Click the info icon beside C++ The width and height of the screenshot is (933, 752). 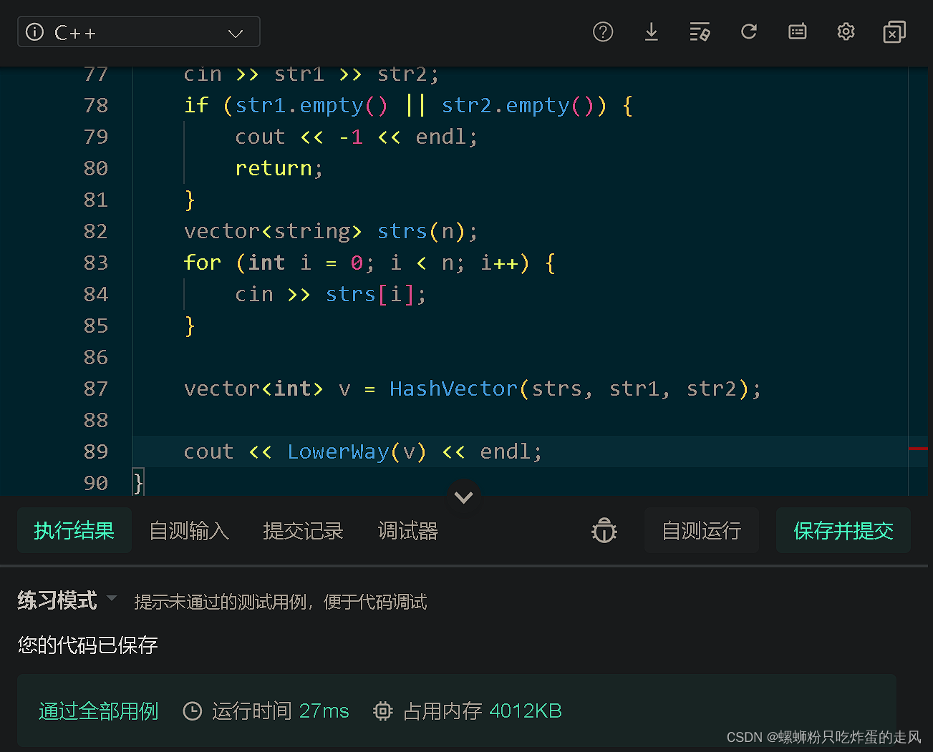click(34, 32)
